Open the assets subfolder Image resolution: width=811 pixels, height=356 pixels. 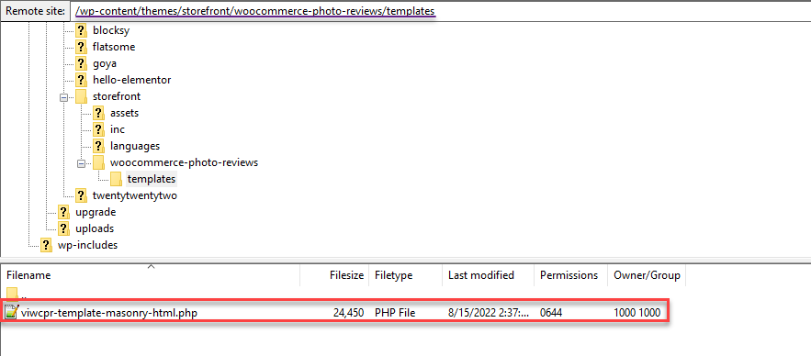click(124, 113)
